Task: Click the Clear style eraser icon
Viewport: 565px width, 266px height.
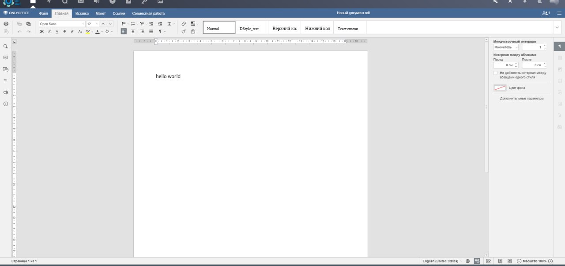Action: [184, 24]
